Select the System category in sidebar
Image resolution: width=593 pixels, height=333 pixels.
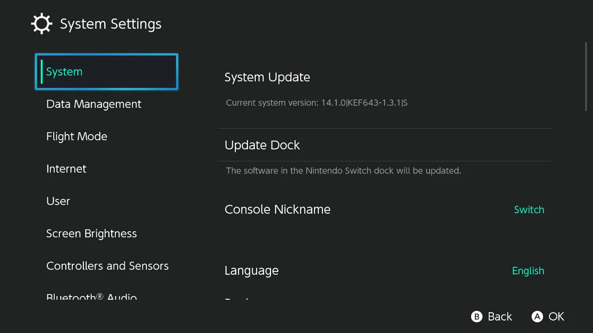click(107, 72)
